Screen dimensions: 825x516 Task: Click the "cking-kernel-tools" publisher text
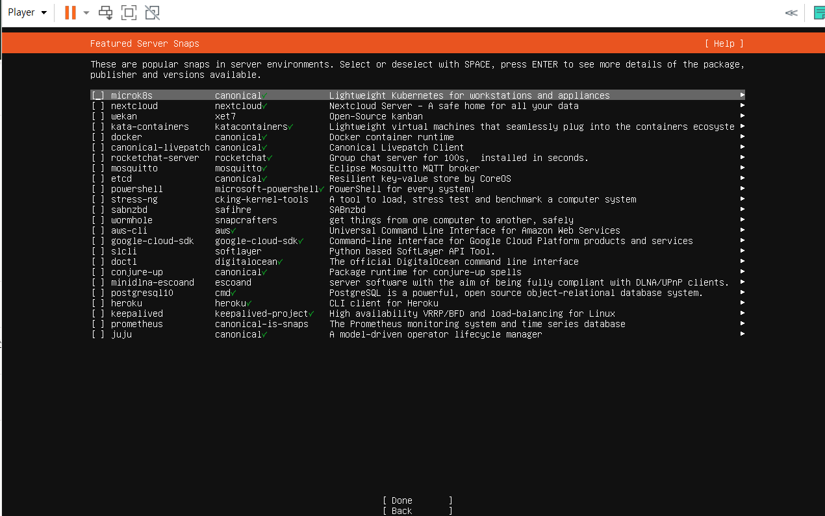(262, 199)
